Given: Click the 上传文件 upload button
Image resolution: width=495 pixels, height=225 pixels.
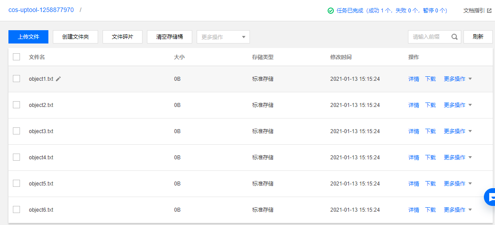Looking at the screenshot, I should click(28, 37).
